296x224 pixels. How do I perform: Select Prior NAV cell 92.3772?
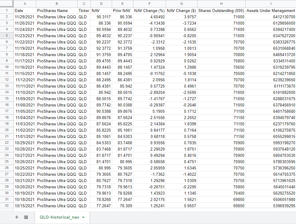pos(123,42)
